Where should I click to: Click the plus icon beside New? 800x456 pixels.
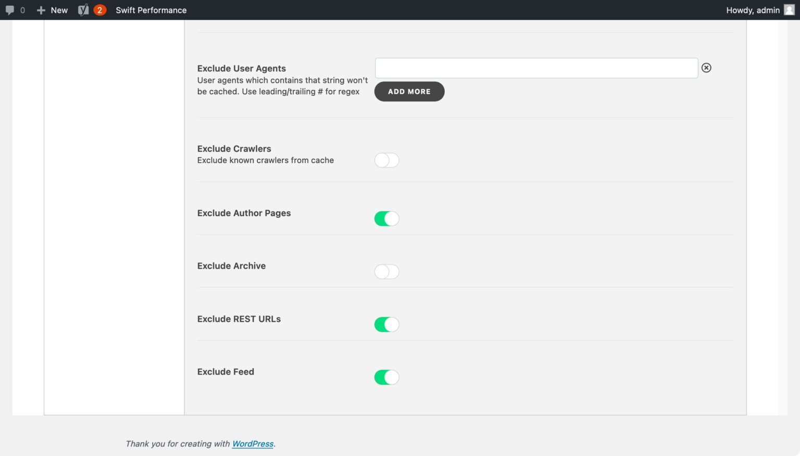point(41,10)
